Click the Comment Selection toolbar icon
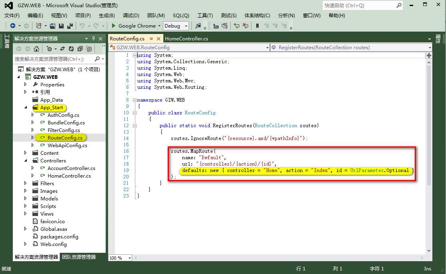Image resolution: width=446 pixels, height=274 pixels. (x=237, y=26)
